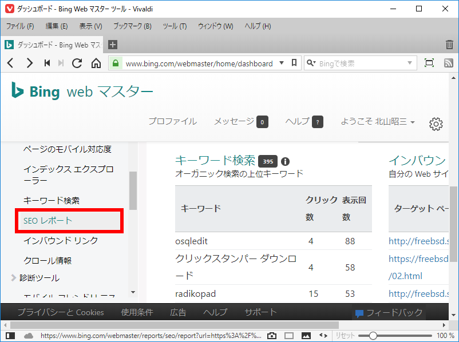Click the osqledit keyword row

[x=274, y=241]
